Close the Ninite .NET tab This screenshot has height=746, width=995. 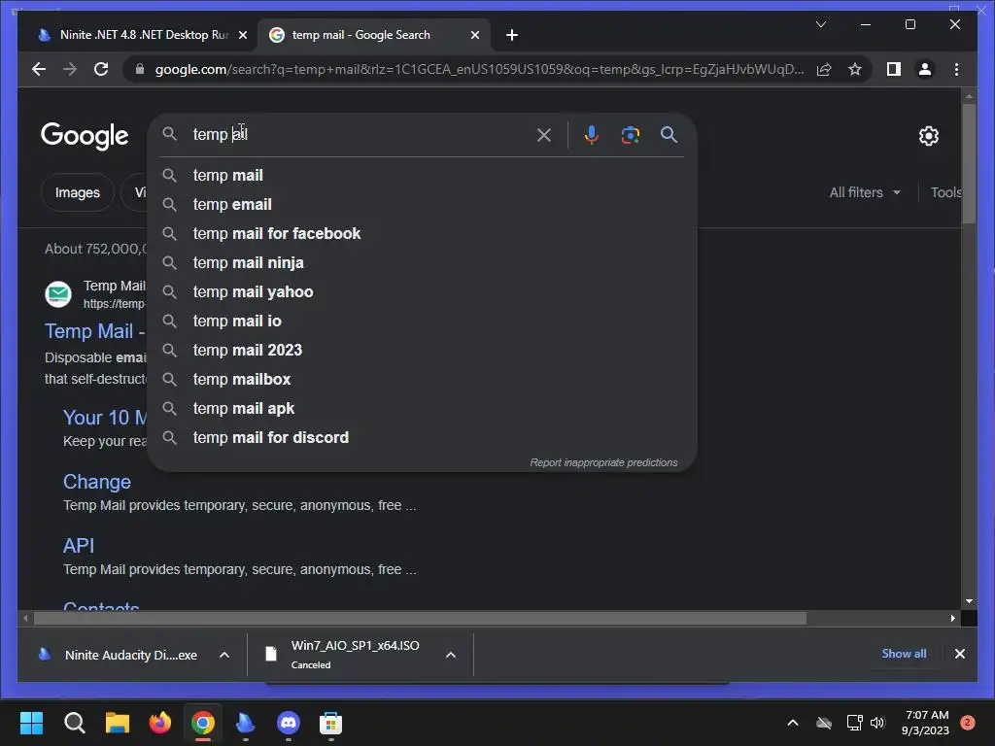[242, 35]
